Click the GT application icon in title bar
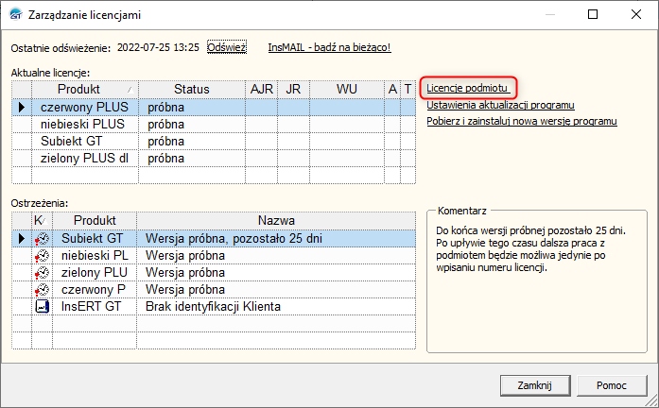Image resolution: width=659 pixels, height=408 pixels. pyautogui.click(x=16, y=15)
